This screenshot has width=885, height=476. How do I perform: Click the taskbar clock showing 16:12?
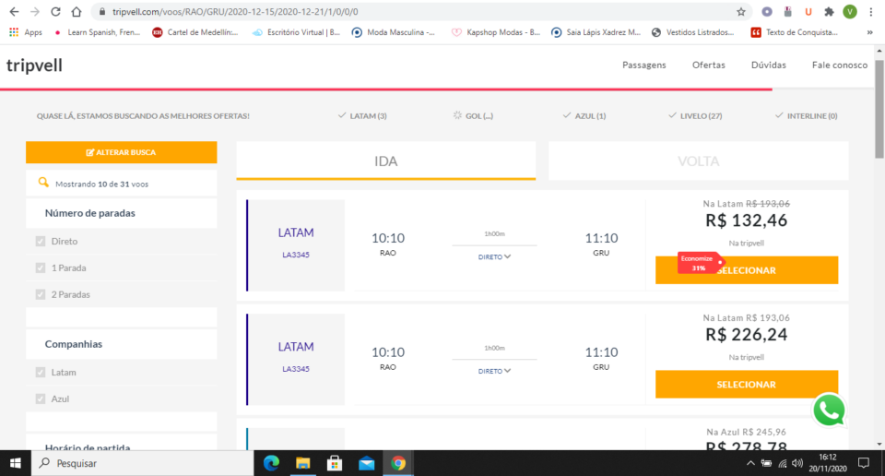[828, 463]
